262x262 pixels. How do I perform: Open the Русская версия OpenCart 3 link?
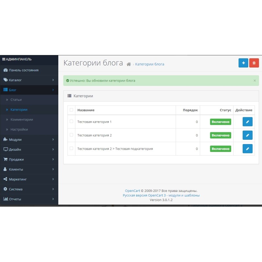click(161, 195)
